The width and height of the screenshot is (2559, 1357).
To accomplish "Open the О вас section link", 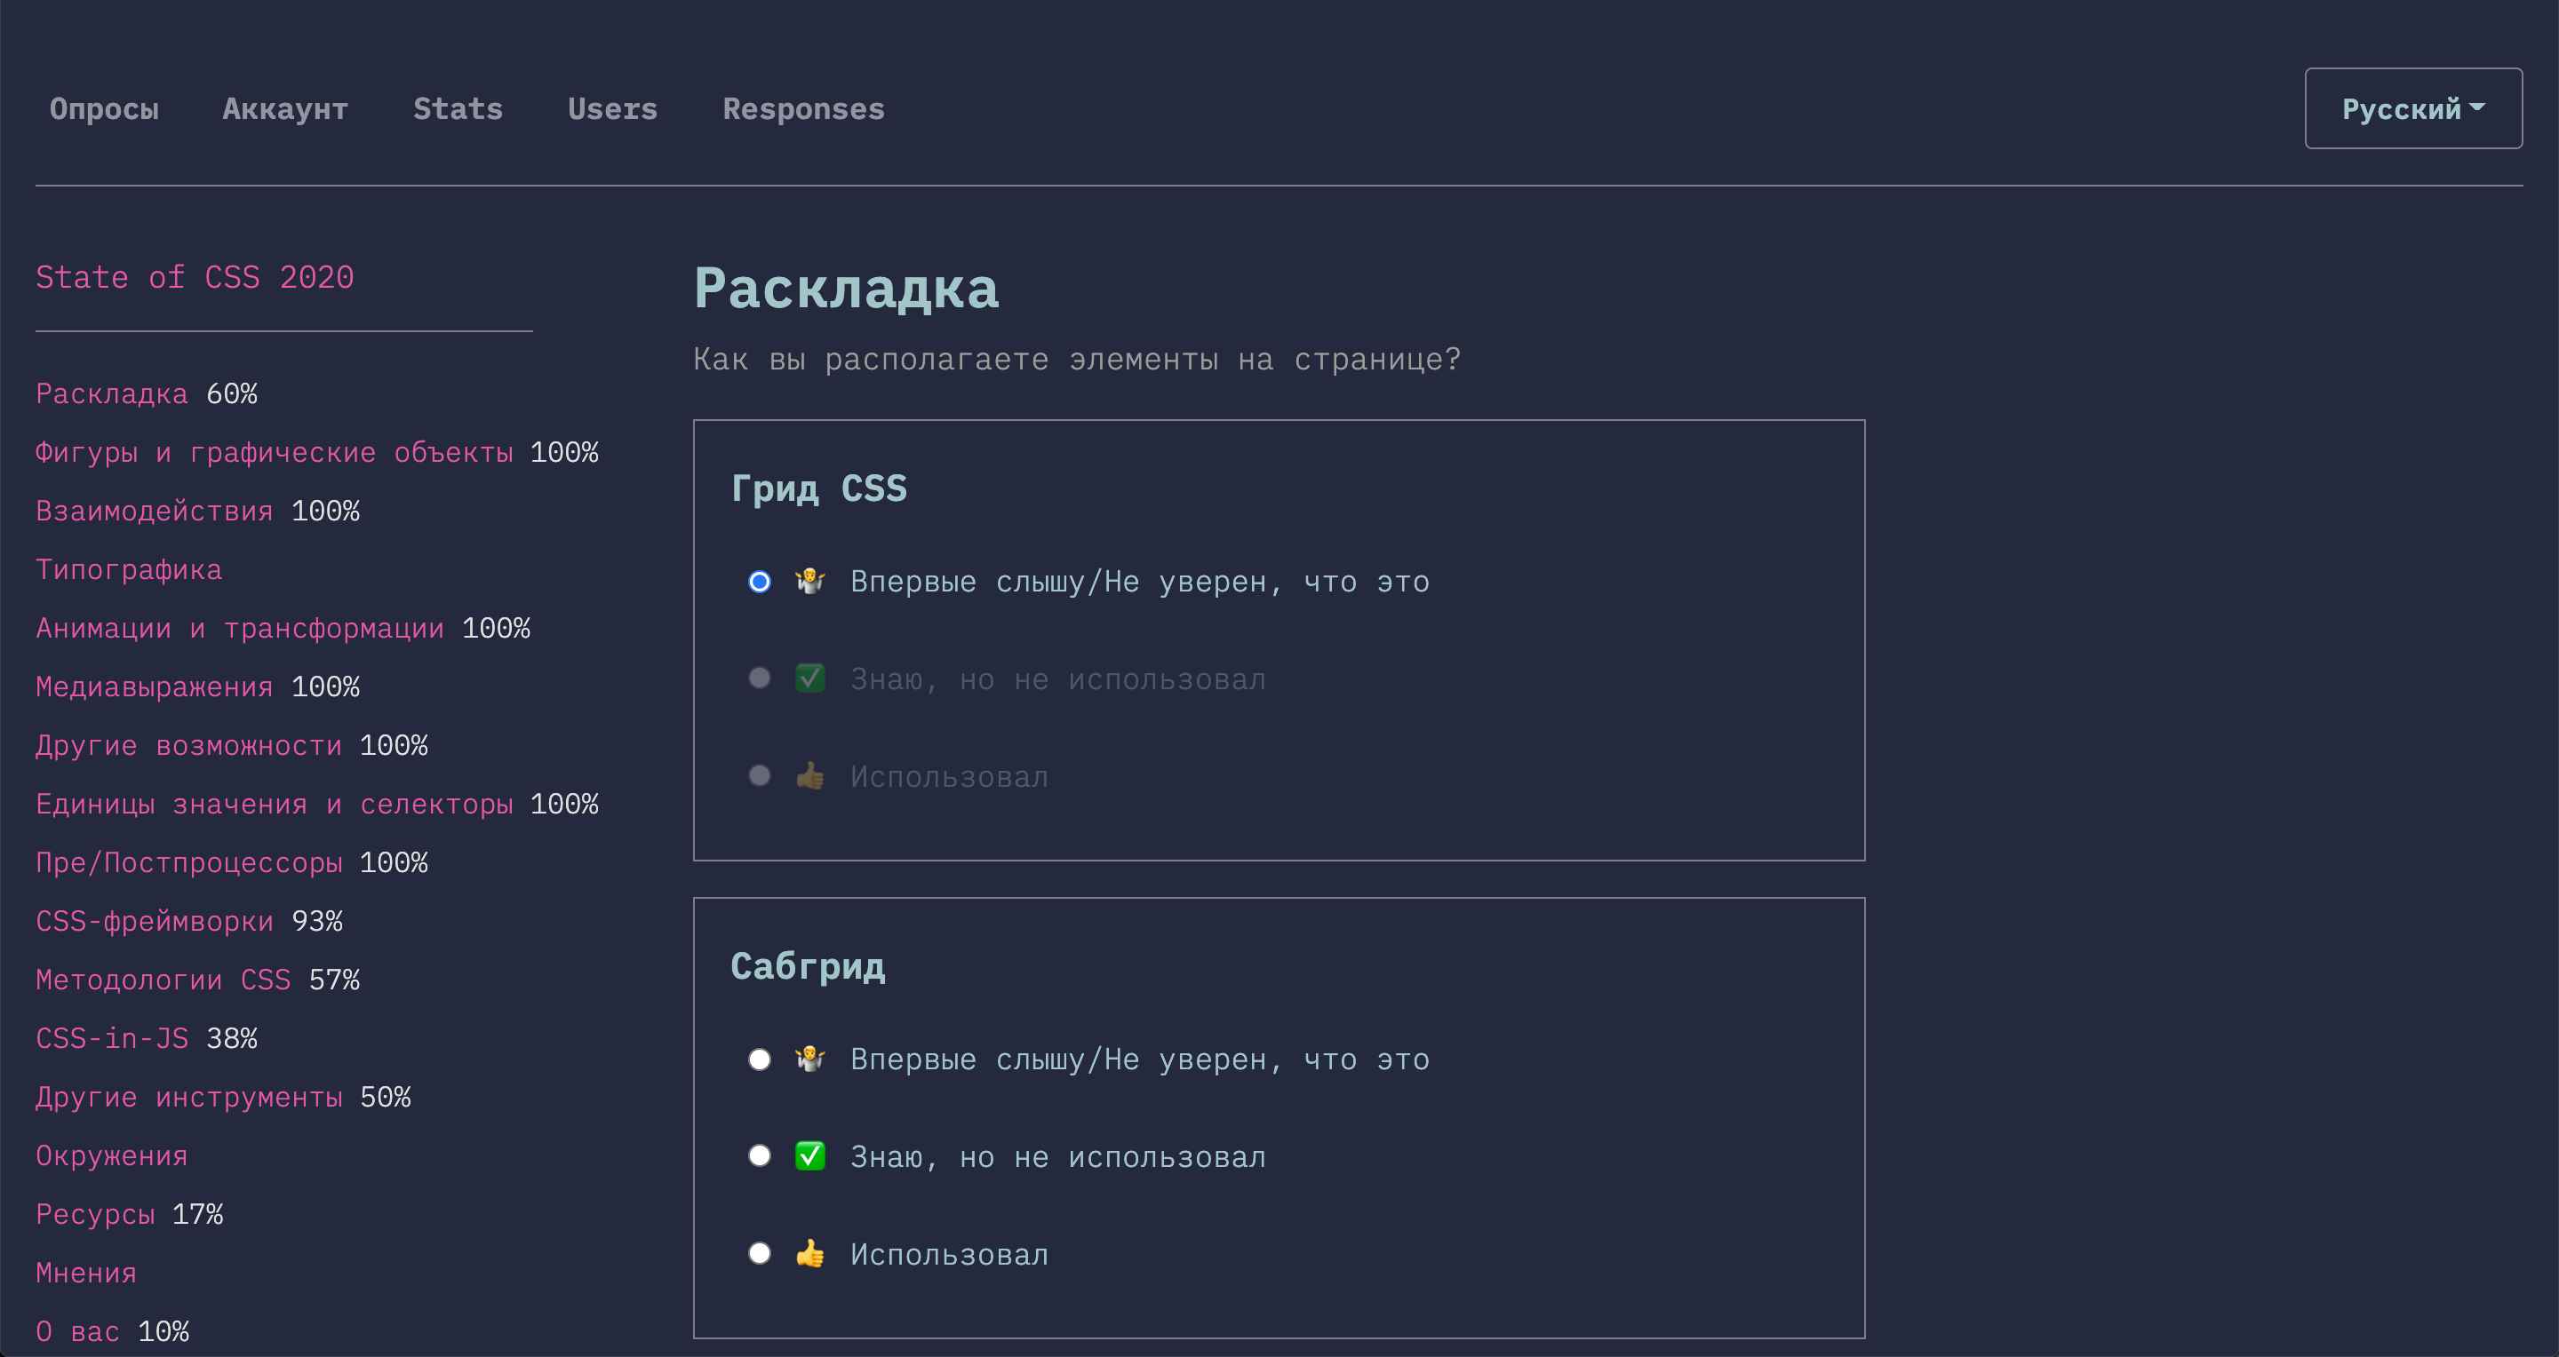I will coord(76,1331).
